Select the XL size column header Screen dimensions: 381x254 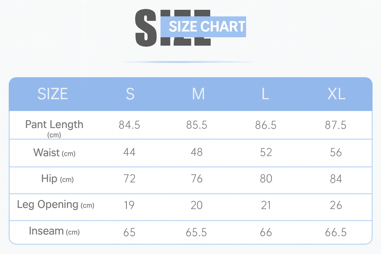coord(336,94)
